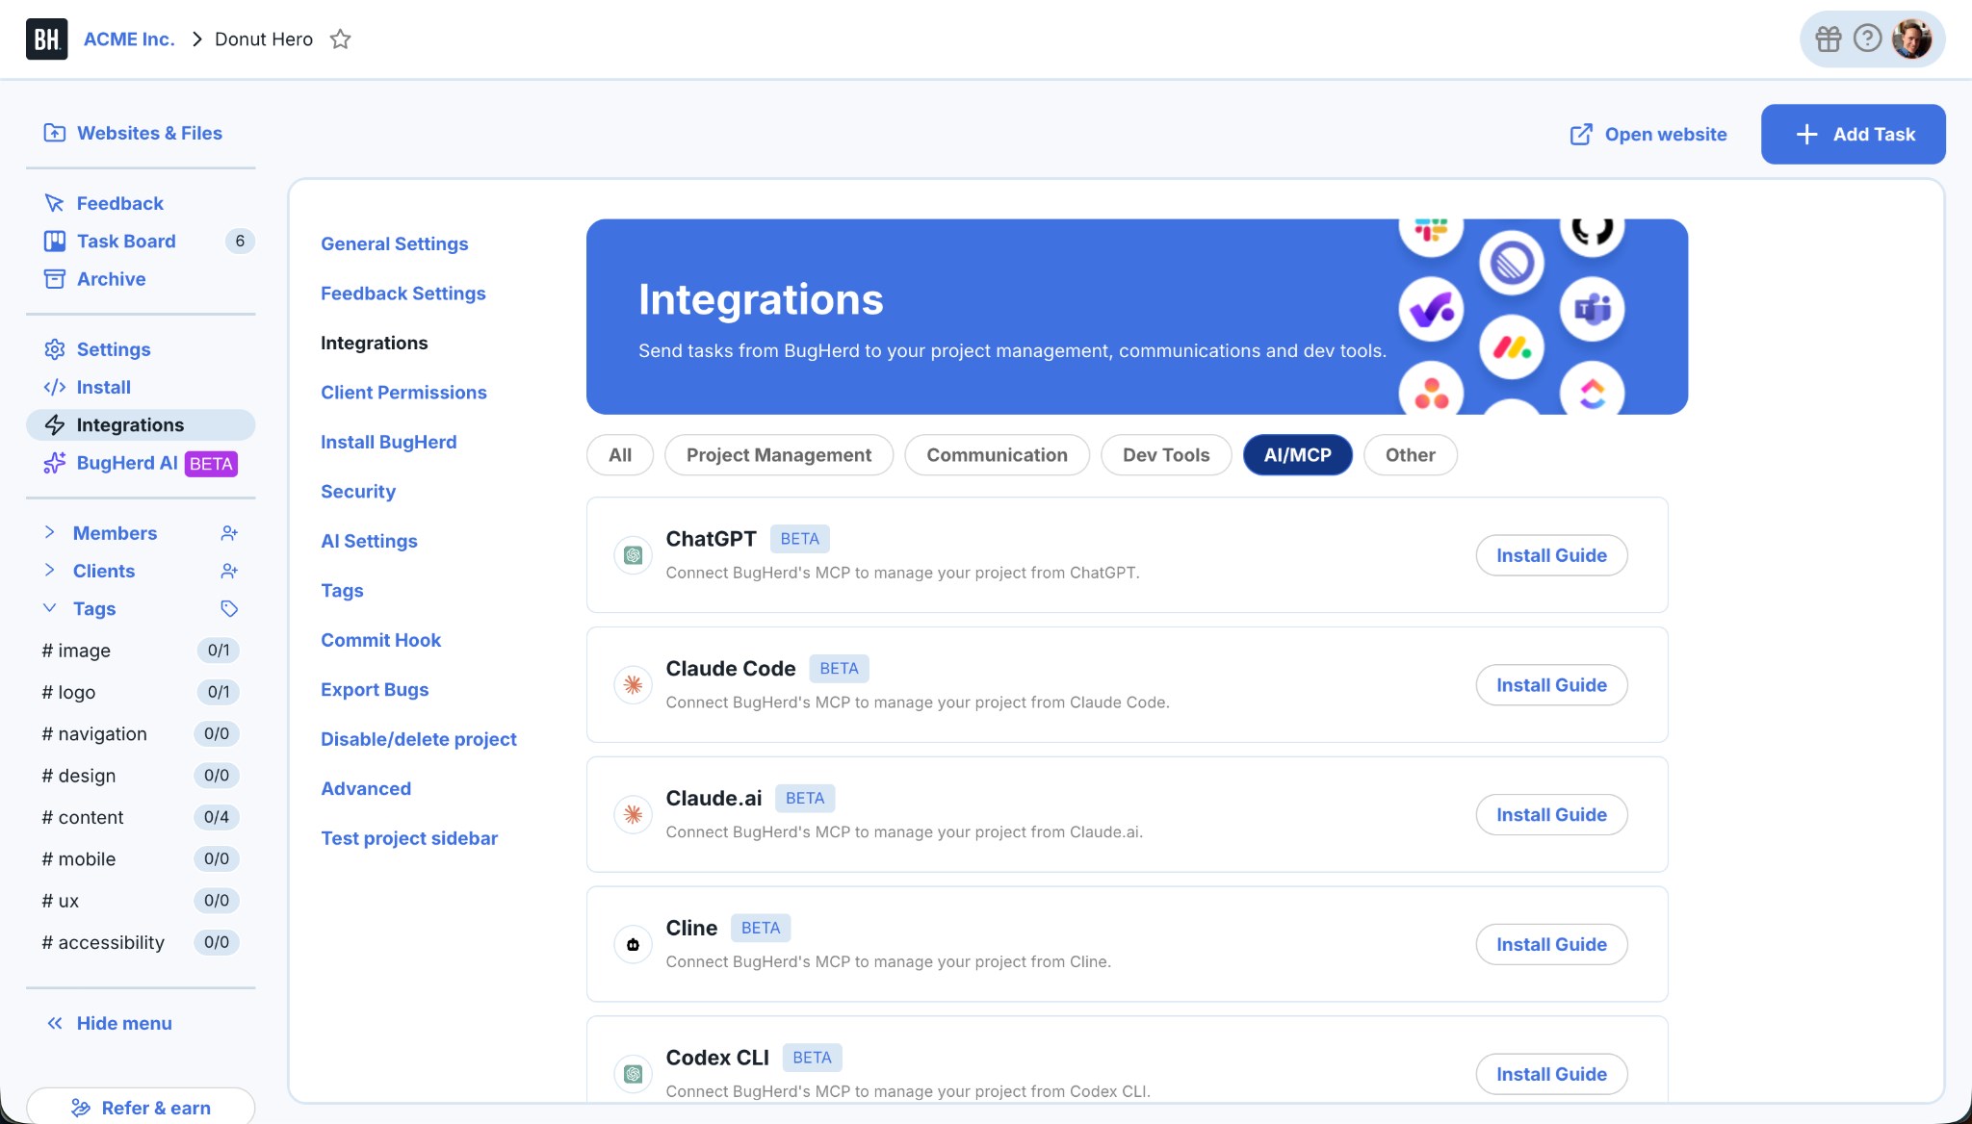Open Disable/delete project page
This screenshot has width=1972, height=1124.
pos(419,739)
